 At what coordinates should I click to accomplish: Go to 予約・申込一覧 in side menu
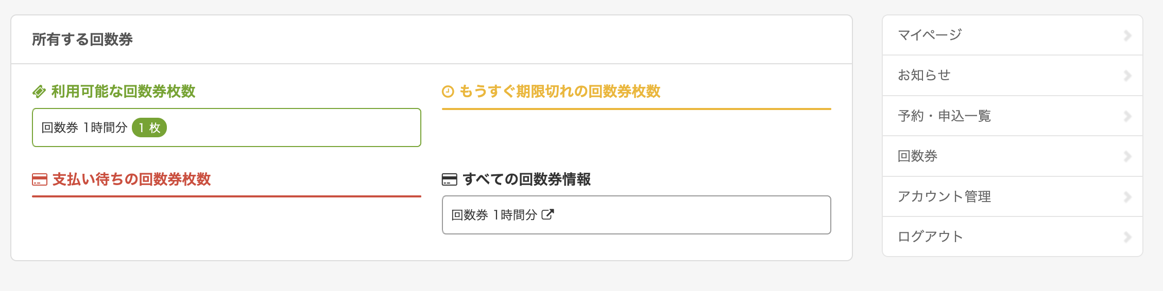click(945, 116)
